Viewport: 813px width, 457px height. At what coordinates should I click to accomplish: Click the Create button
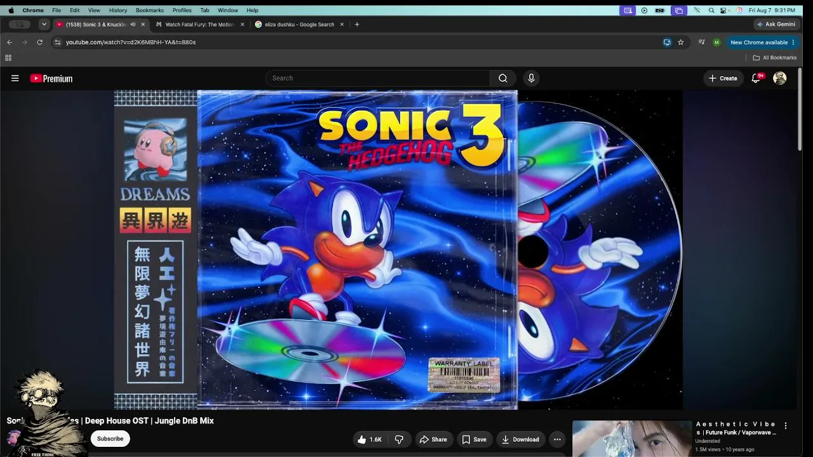pyautogui.click(x=723, y=78)
